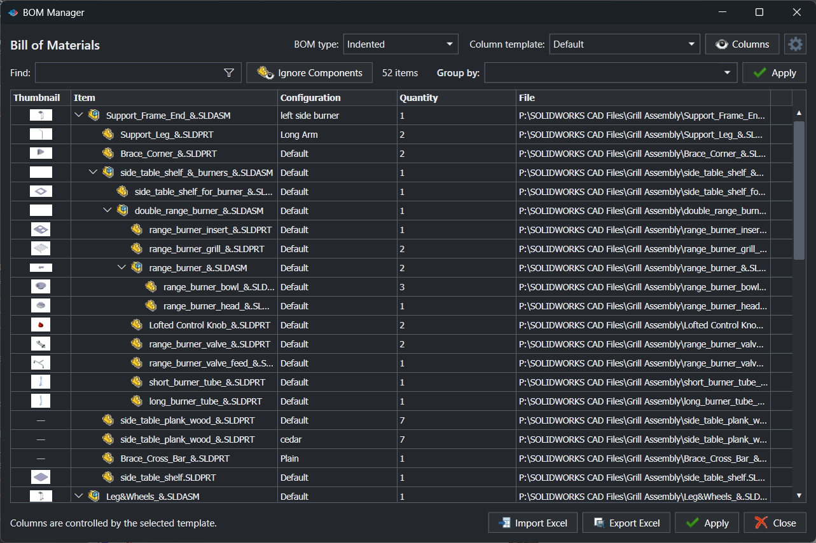The height and width of the screenshot is (543, 816).
Task: Collapse the Leg&Wheels_&.SLDASM node
Action: (x=79, y=497)
